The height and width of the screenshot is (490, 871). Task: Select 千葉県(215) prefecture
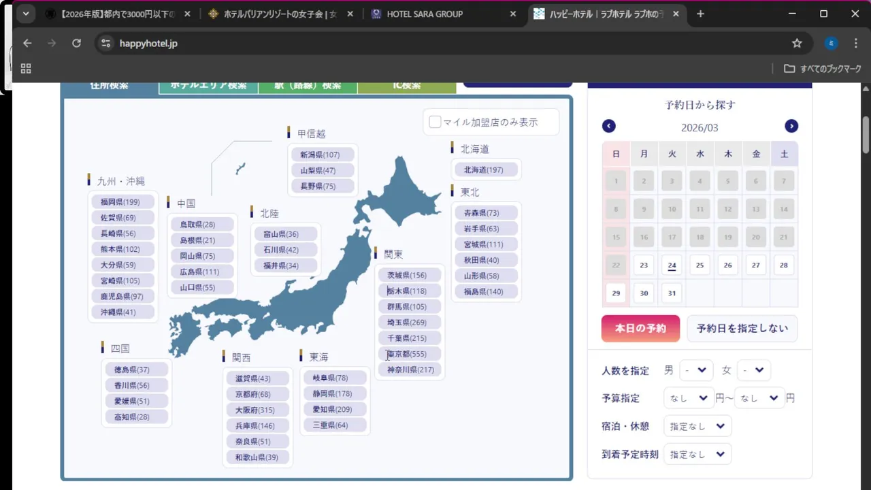(410, 338)
